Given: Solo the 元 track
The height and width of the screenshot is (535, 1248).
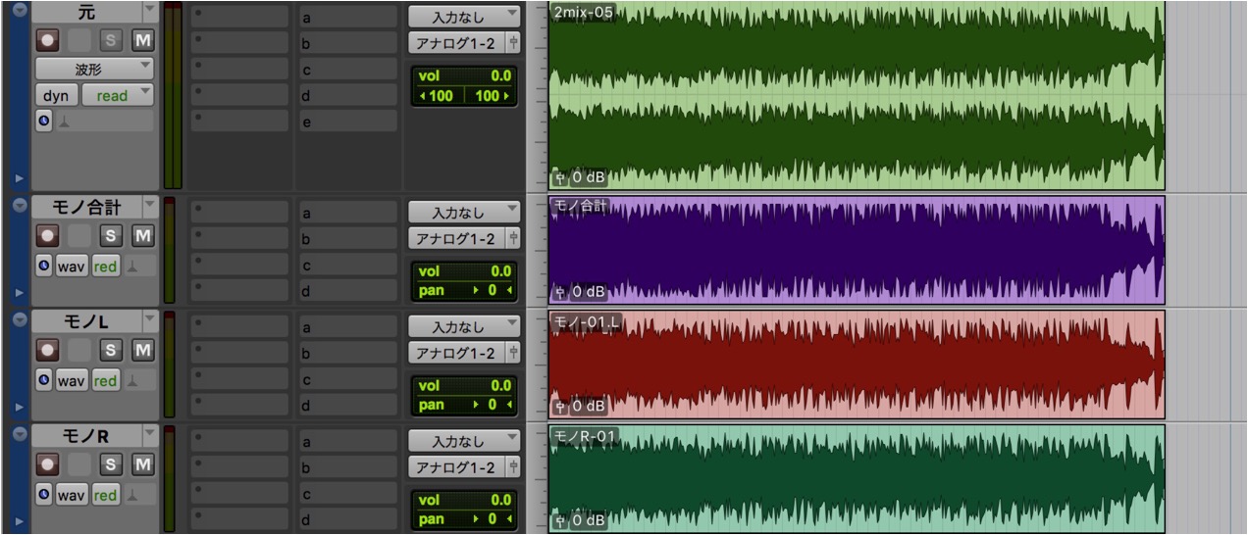Looking at the screenshot, I should click(112, 40).
